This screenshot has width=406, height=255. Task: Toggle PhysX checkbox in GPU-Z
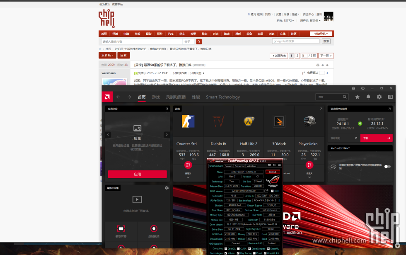[254, 253]
